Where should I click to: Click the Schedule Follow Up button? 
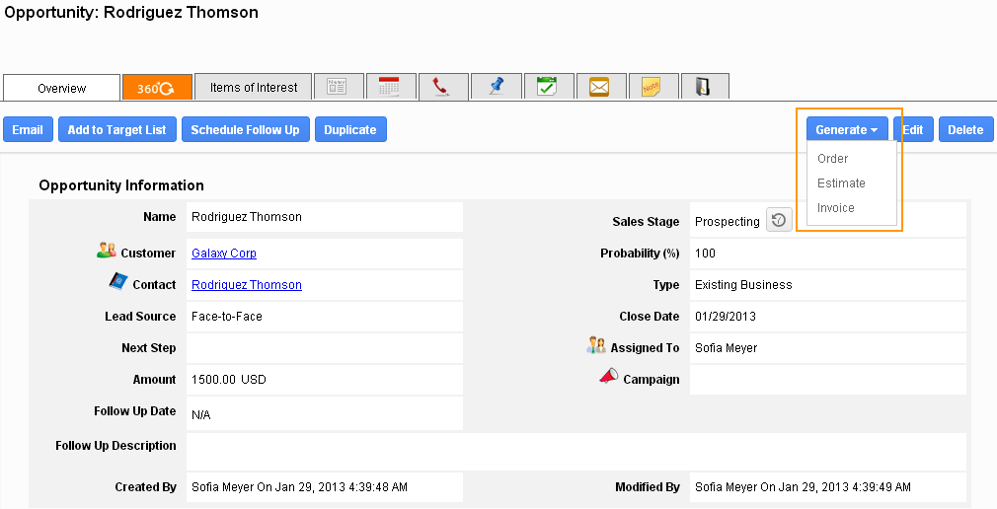click(x=245, y=130)
